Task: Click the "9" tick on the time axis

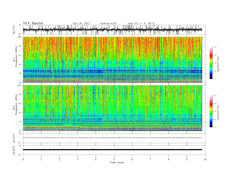Action: 187,159
